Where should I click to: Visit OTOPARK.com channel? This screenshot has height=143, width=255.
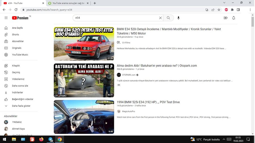tap(129, 75)
